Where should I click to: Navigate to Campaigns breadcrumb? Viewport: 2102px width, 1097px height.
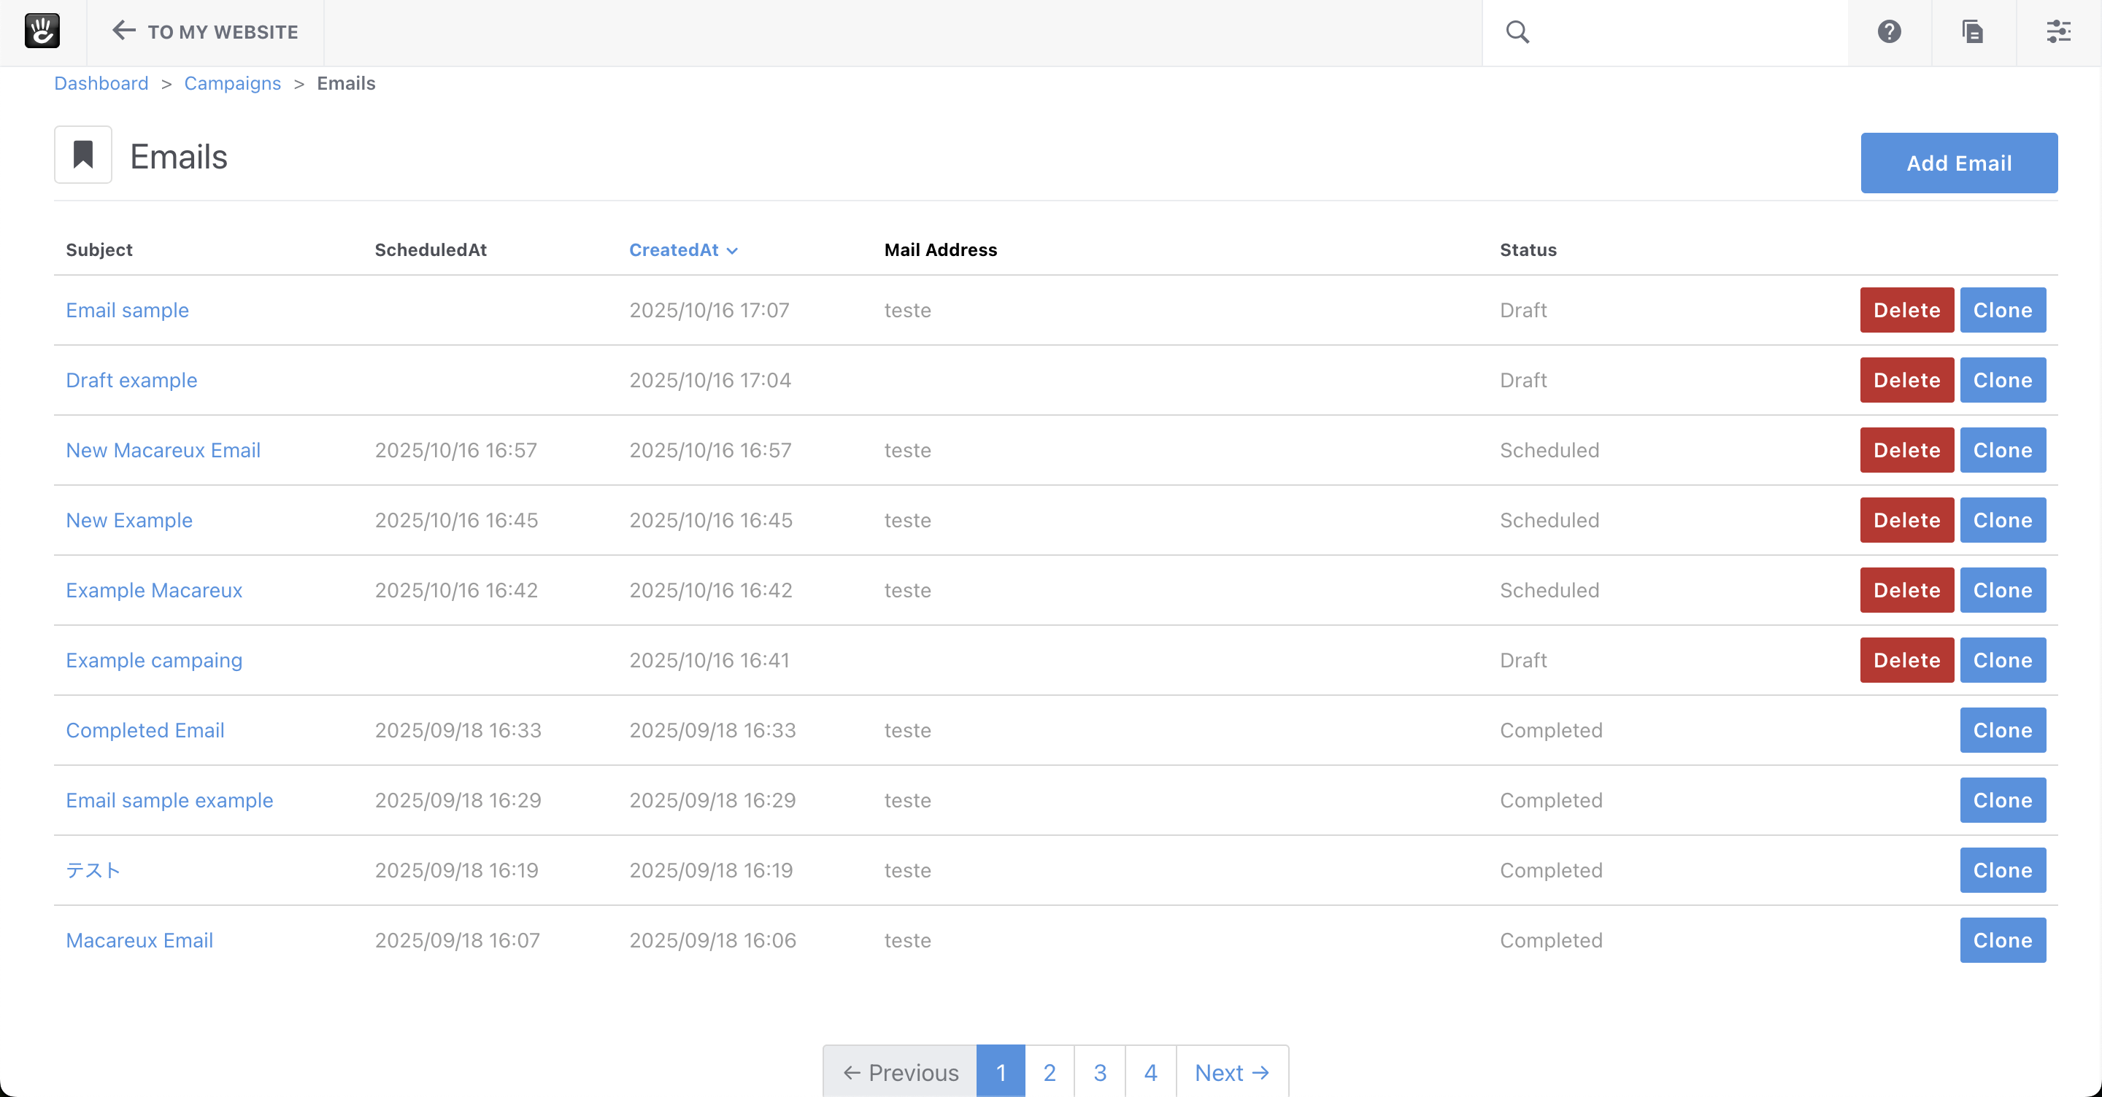click(233, 83)
